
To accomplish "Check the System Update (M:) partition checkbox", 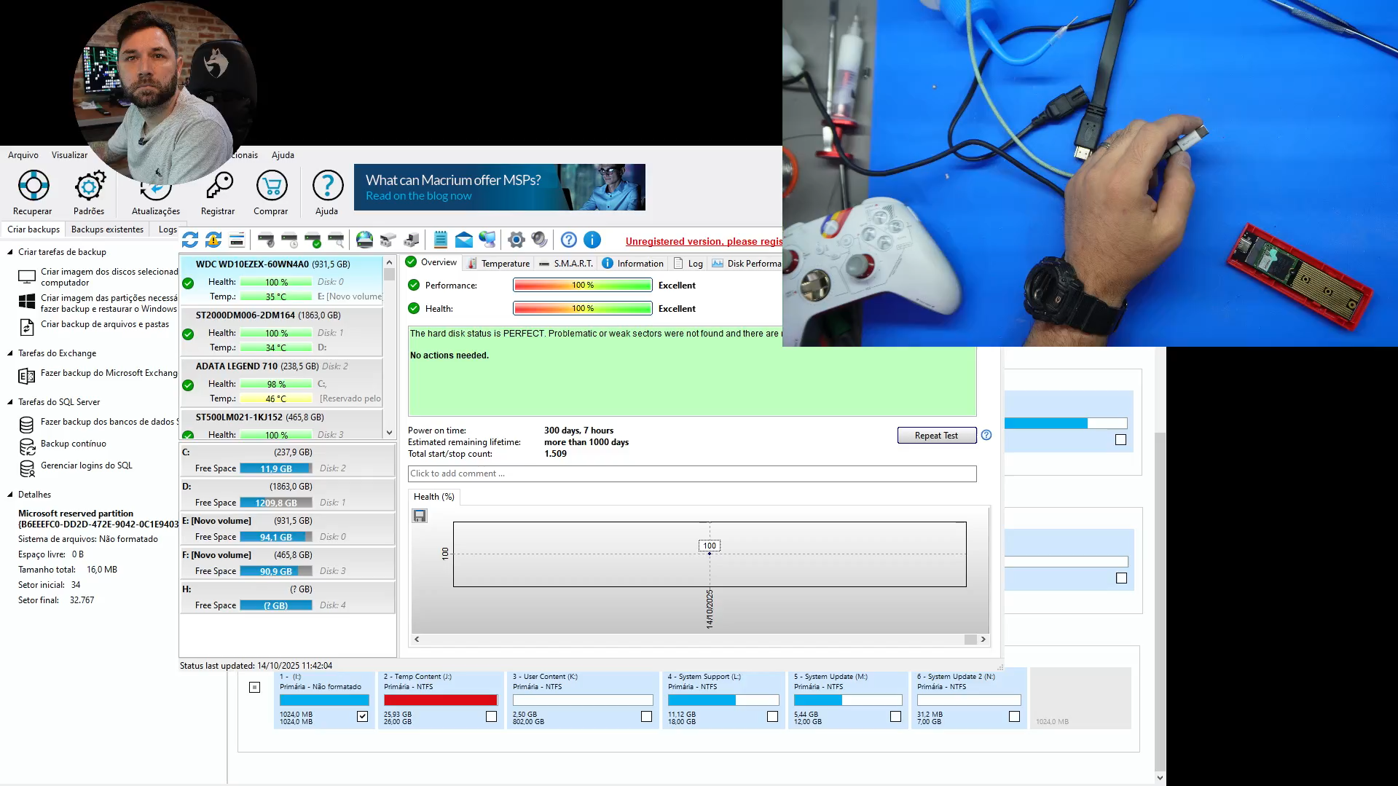I will [x=896, y=717].
